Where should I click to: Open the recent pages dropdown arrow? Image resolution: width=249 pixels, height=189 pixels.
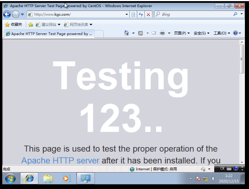(22, 15)
